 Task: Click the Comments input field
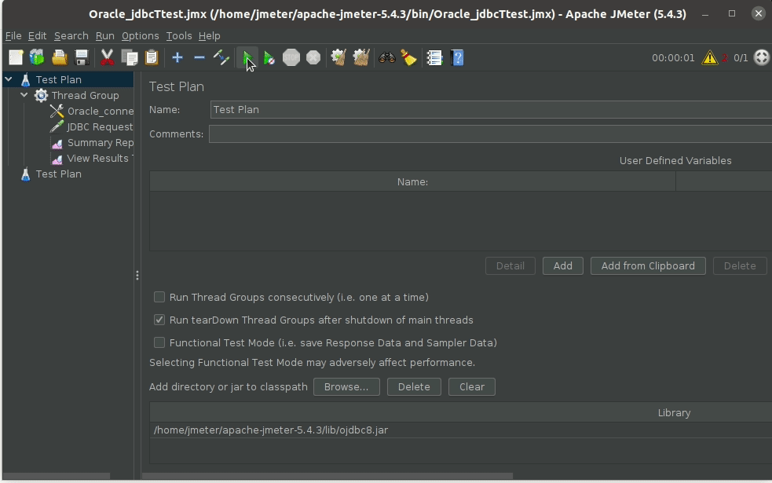pyautogui.click(x=490, y=134)
